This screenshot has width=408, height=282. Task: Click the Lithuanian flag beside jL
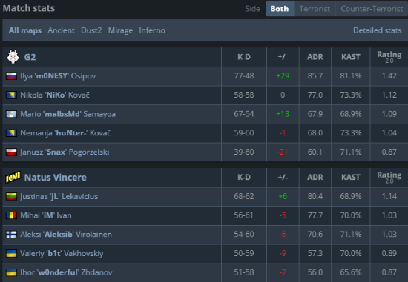click(x=11, y=197)
